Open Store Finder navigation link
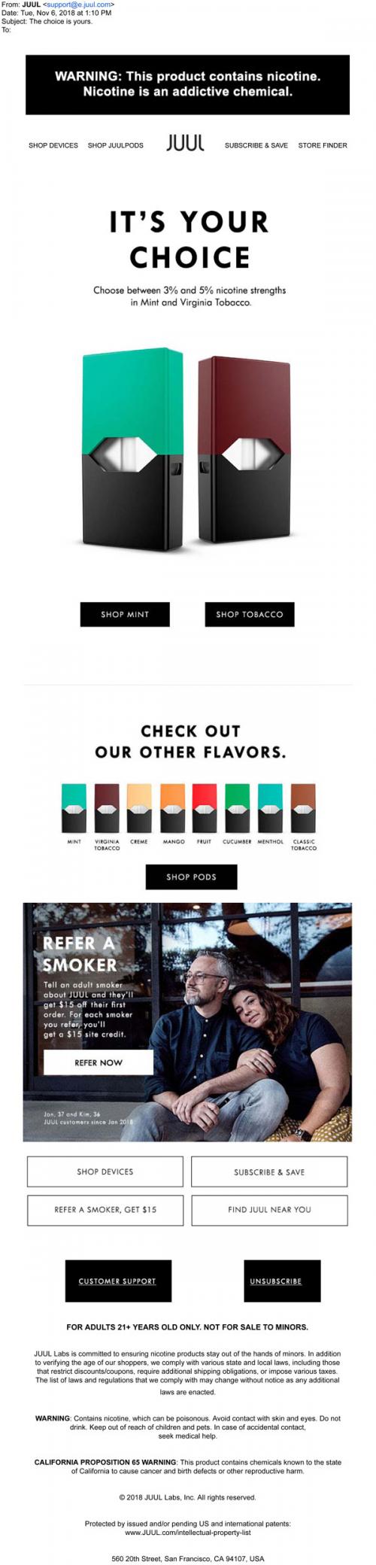 pos(323,145)
